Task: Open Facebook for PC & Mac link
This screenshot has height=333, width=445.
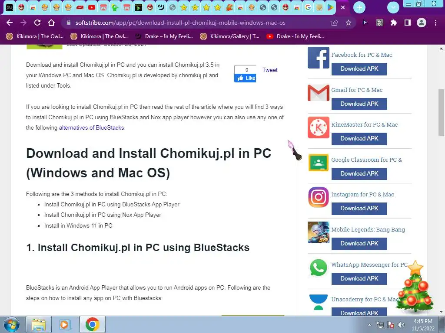Action: (362, 55)
